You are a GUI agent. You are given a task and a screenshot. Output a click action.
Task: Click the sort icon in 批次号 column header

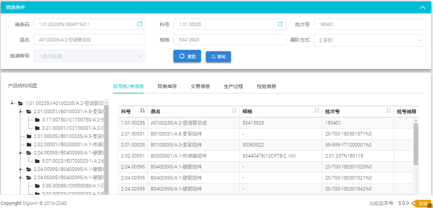coord(389,111)
